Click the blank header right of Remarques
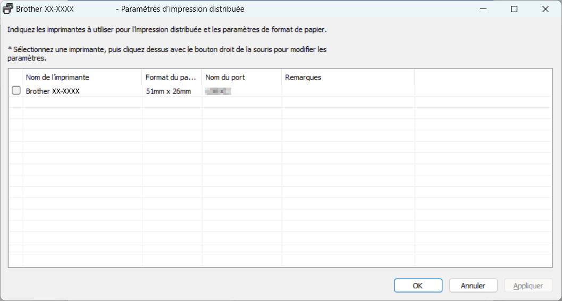This screenshot has width=562, height=301. [x=483, y=78]
